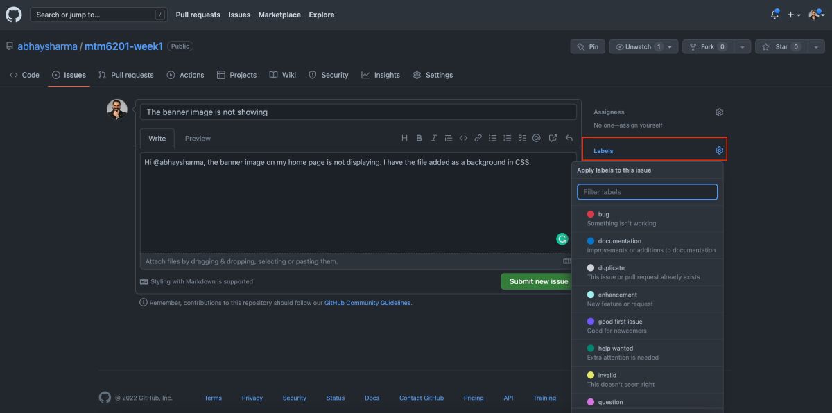Go to the Issues tab

69,75
